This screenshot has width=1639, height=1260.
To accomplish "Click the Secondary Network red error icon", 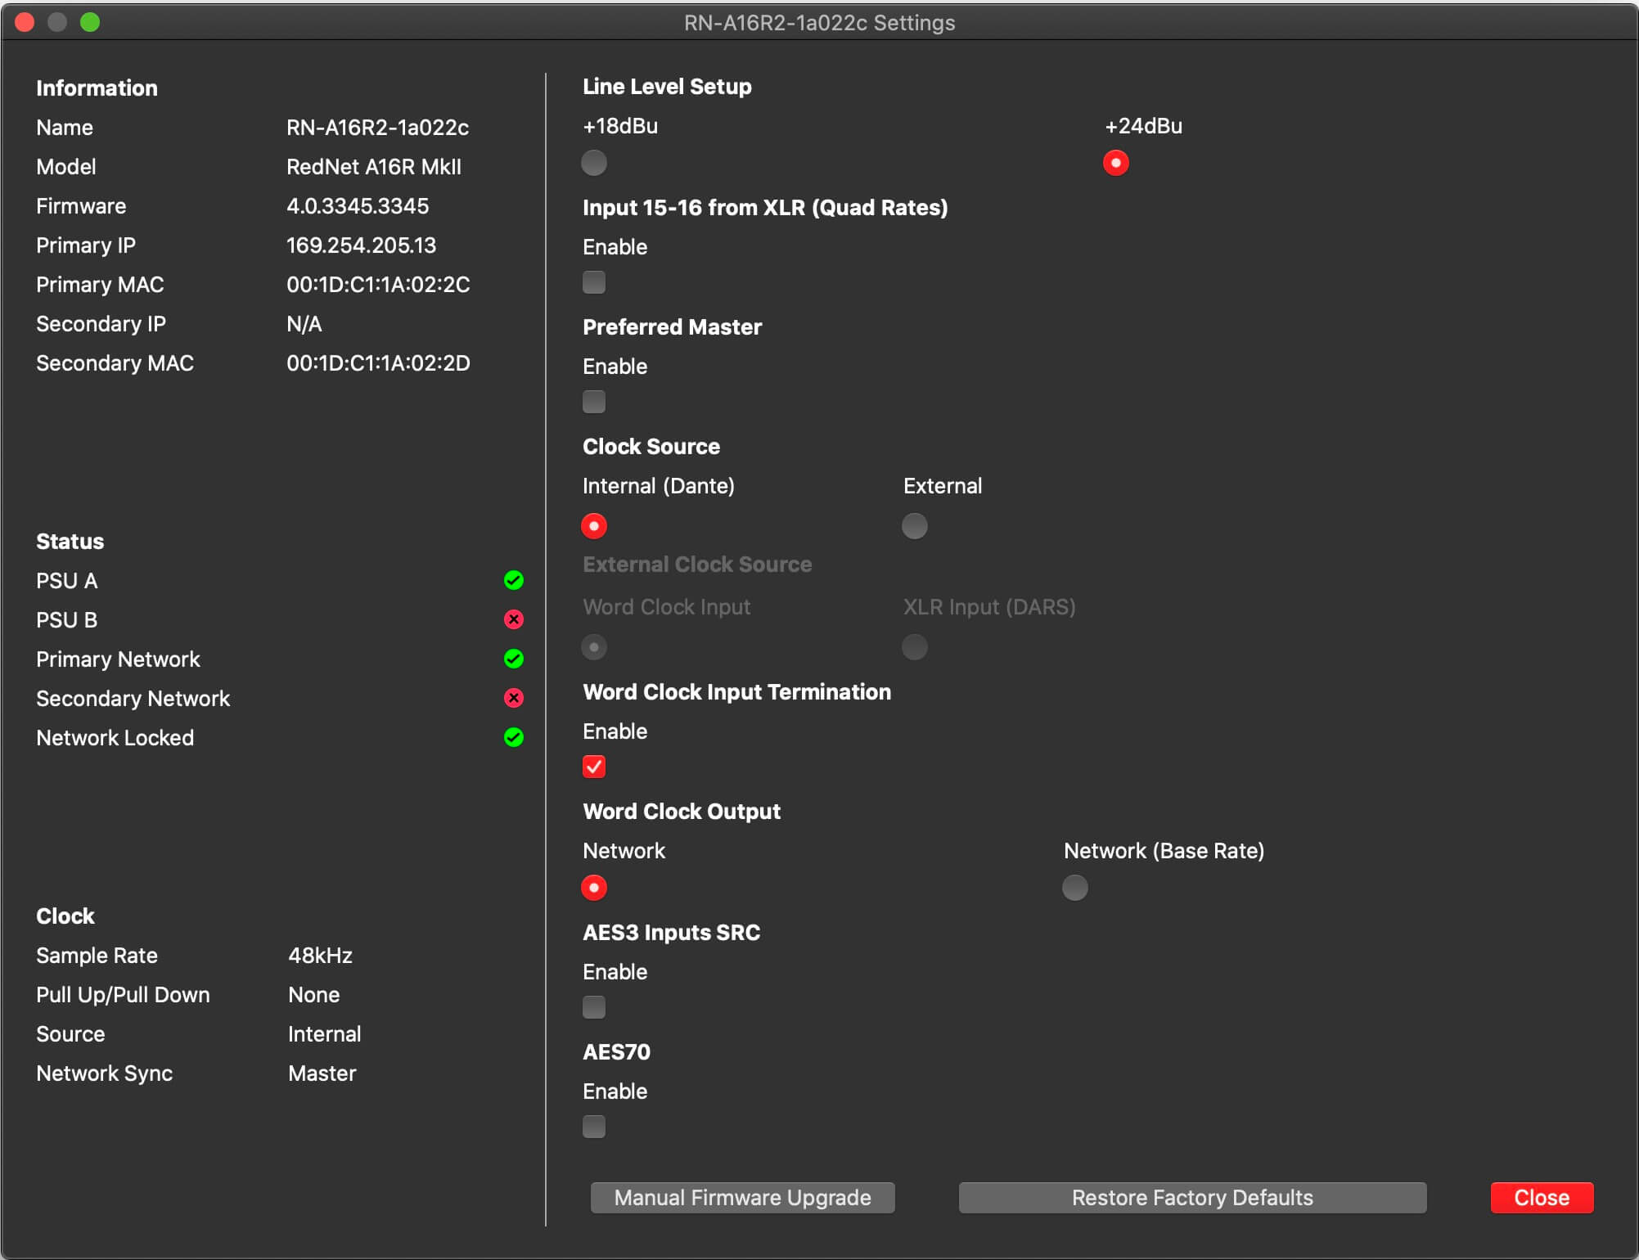I will (x=514, y=698).
